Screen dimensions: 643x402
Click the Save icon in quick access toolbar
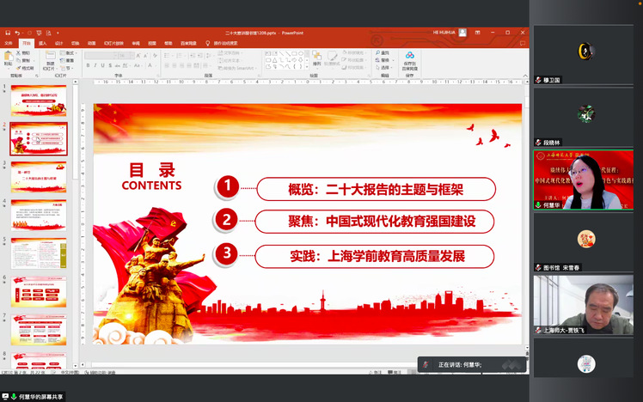pyautogui.click(x=7, y=33)
